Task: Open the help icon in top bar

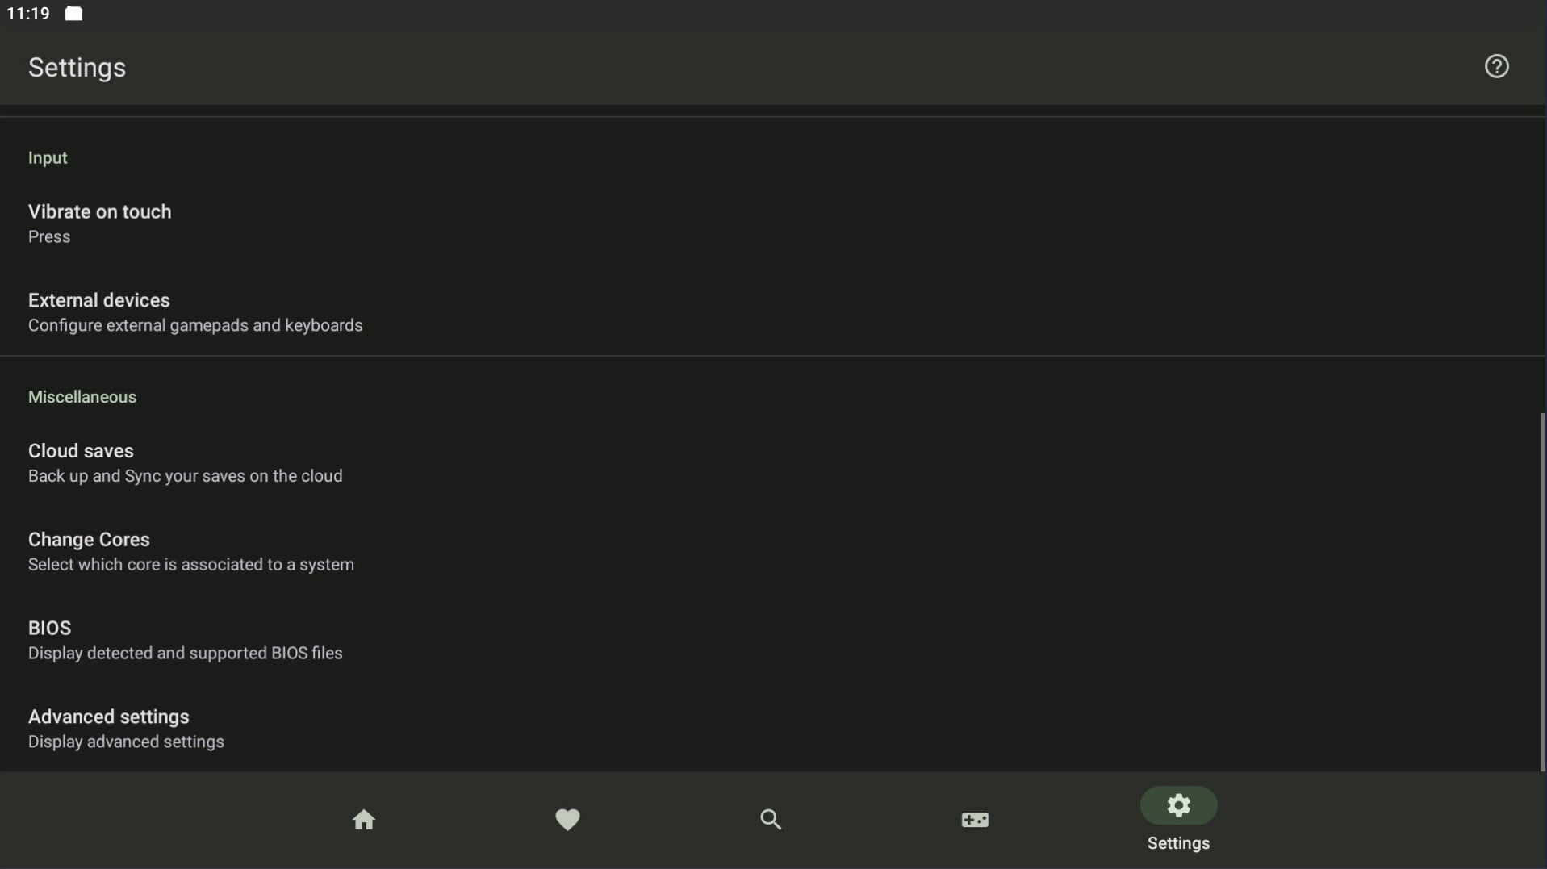Action: click(1496, 66)
